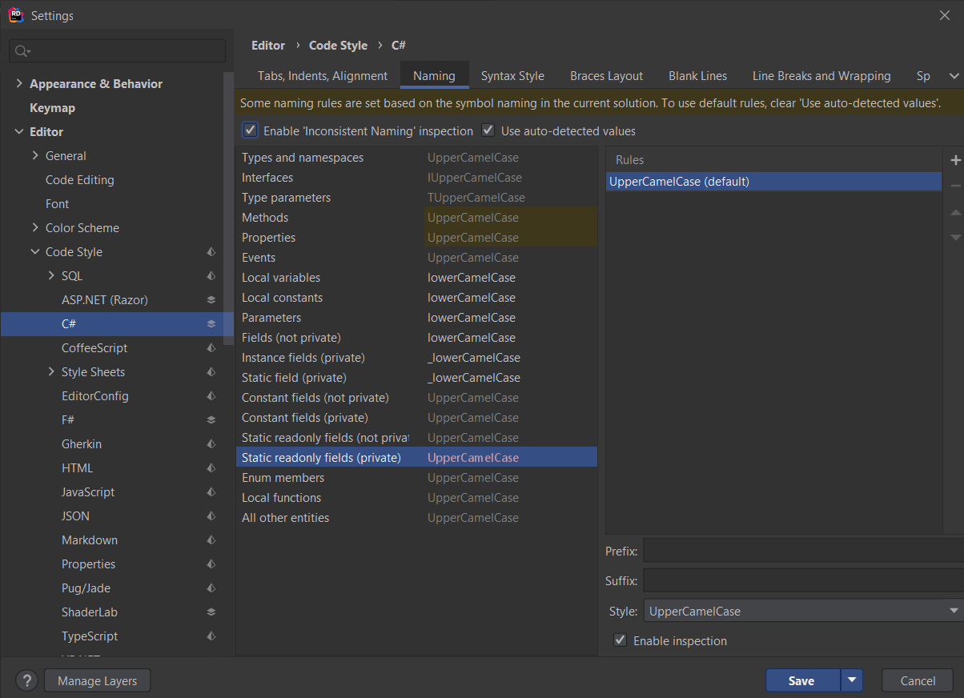Click the move rule up arrow
The height and width of the screenshot is (698, 964).
[x=955, y=212]
